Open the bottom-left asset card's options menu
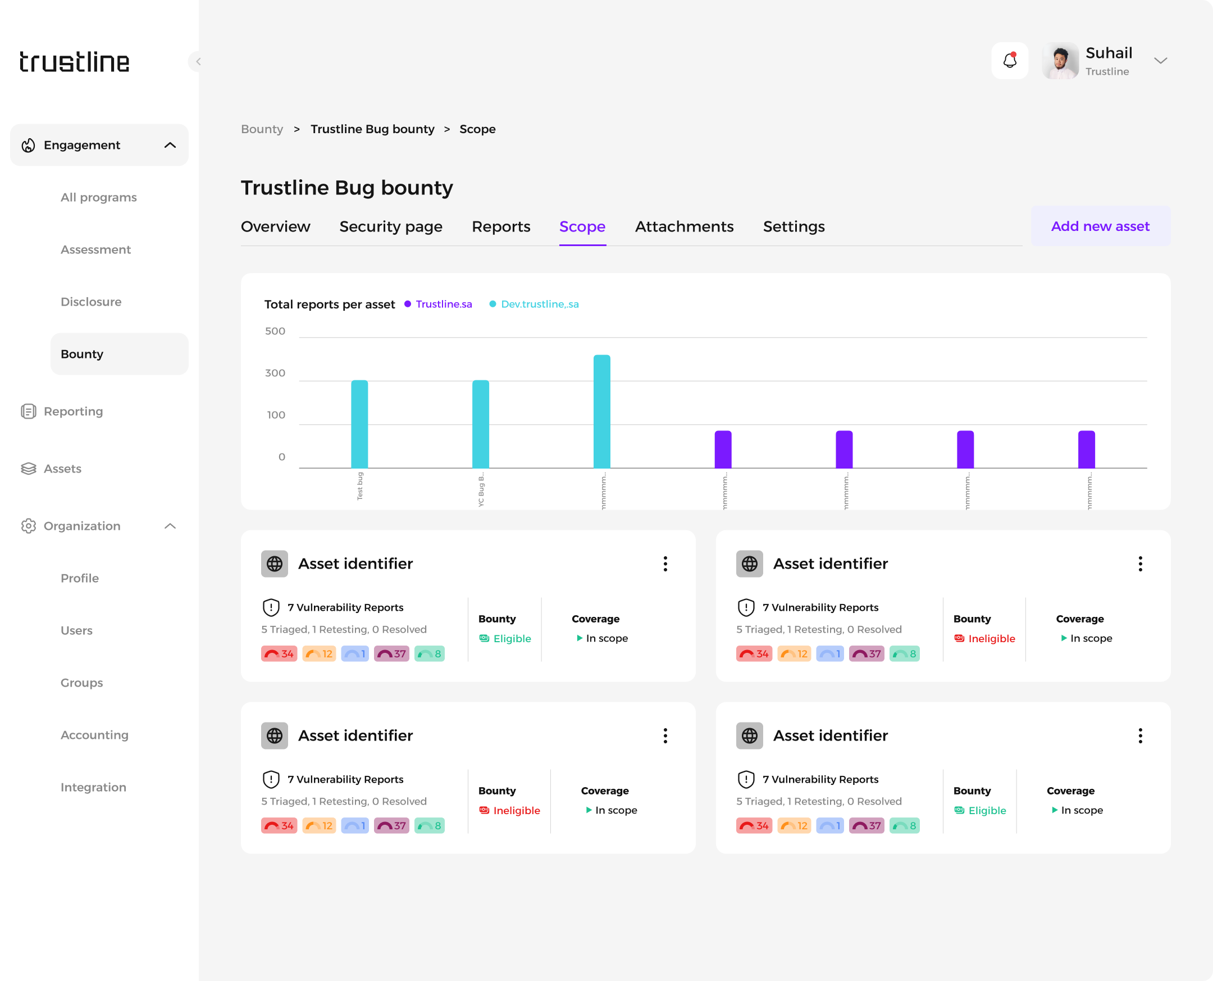1213x981 pixels. pyautogui.click(x=665, y=735)
